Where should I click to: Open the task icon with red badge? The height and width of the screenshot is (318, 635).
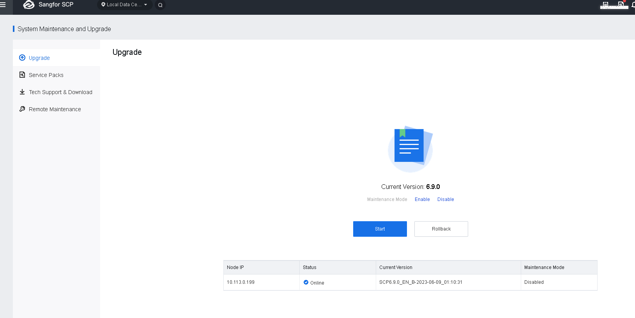pos(621,4)
